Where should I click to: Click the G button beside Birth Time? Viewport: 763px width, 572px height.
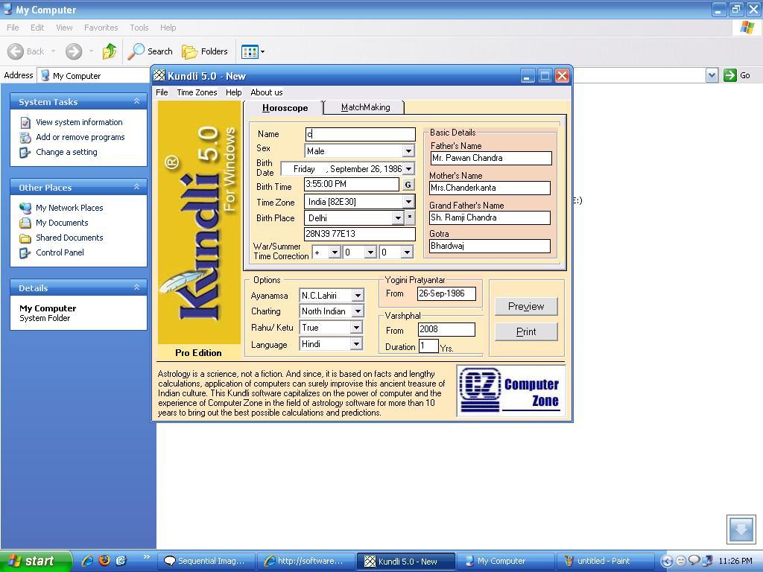[408, 185]
